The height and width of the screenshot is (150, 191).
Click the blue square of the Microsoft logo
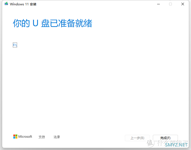pyautogui.click(x=14, y=138)
